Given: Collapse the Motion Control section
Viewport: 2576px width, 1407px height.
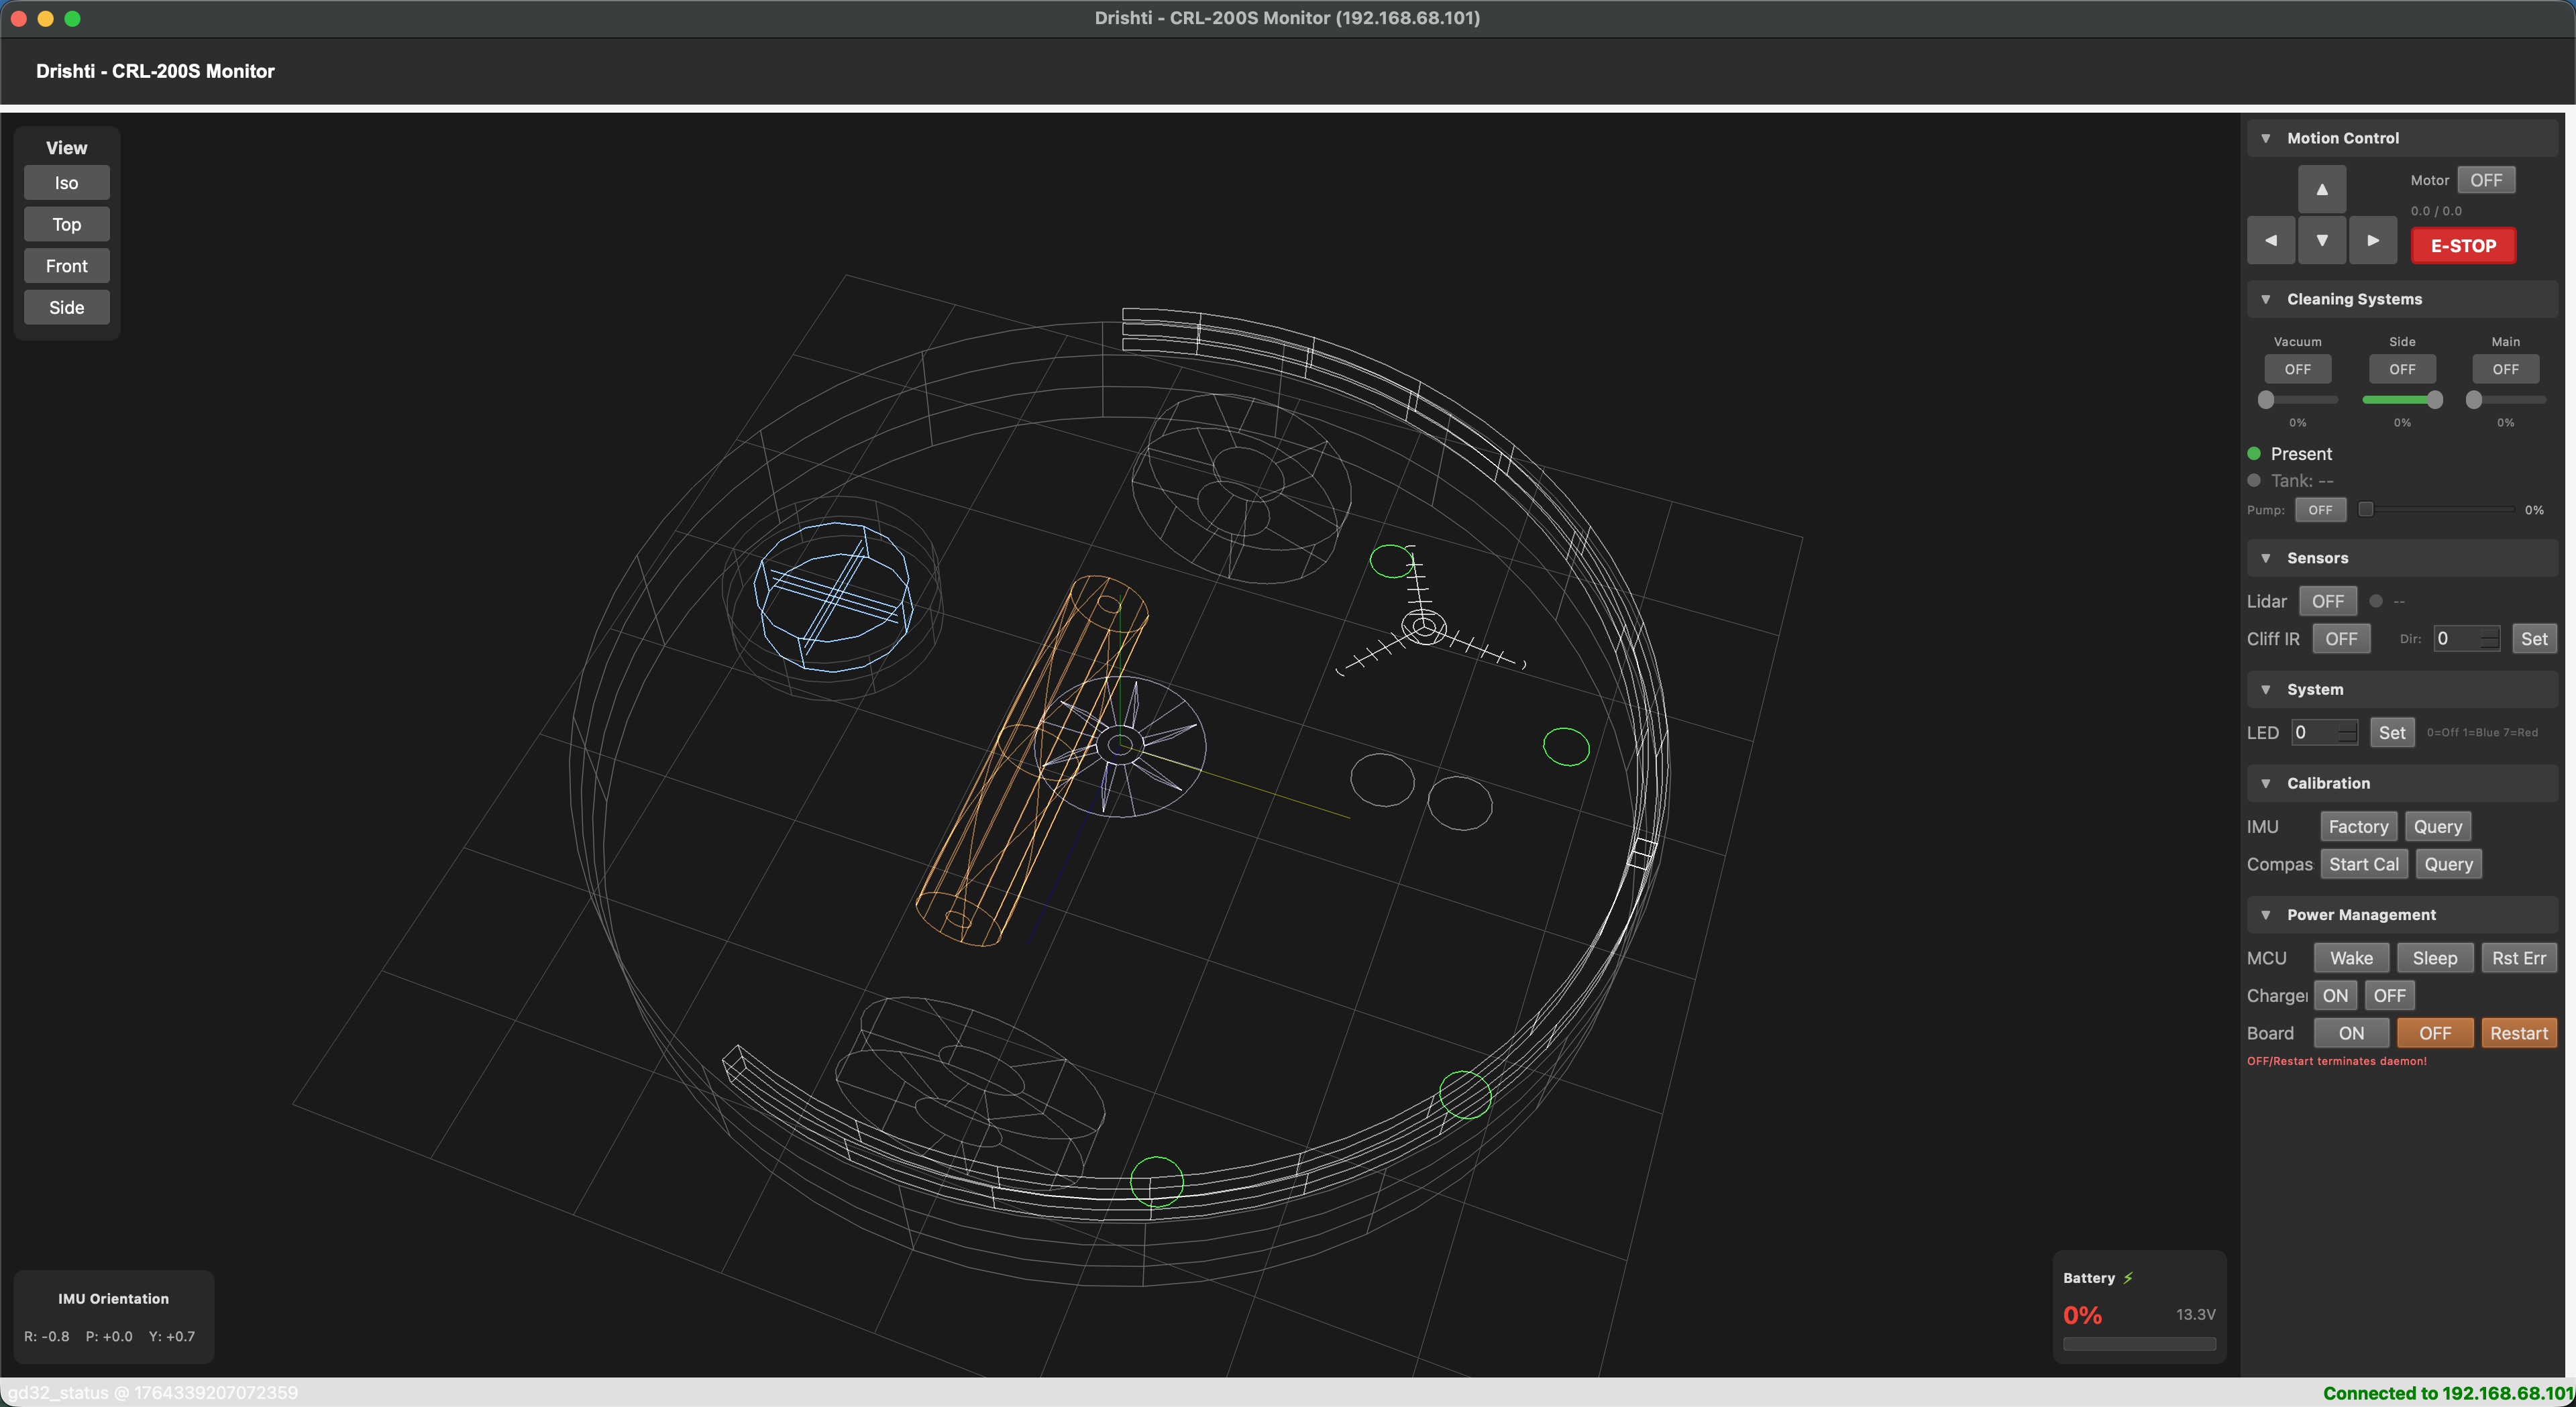Looking at the screenshot, I should coord(2266,139).
